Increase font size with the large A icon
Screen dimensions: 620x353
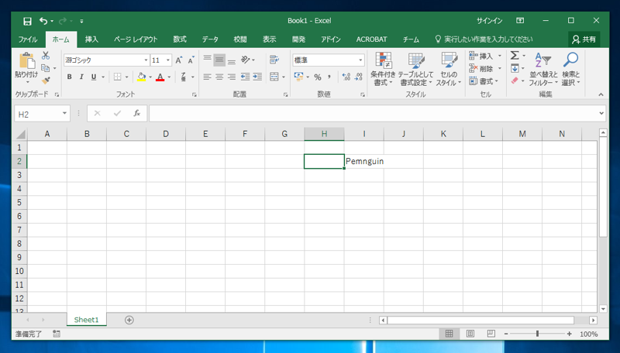pos(179,60)
